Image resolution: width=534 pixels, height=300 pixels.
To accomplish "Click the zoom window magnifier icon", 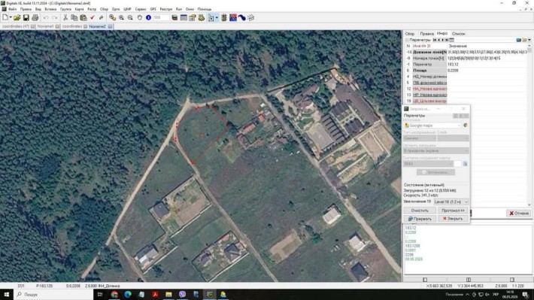I will pyautogui.click(x=112, y=18).
